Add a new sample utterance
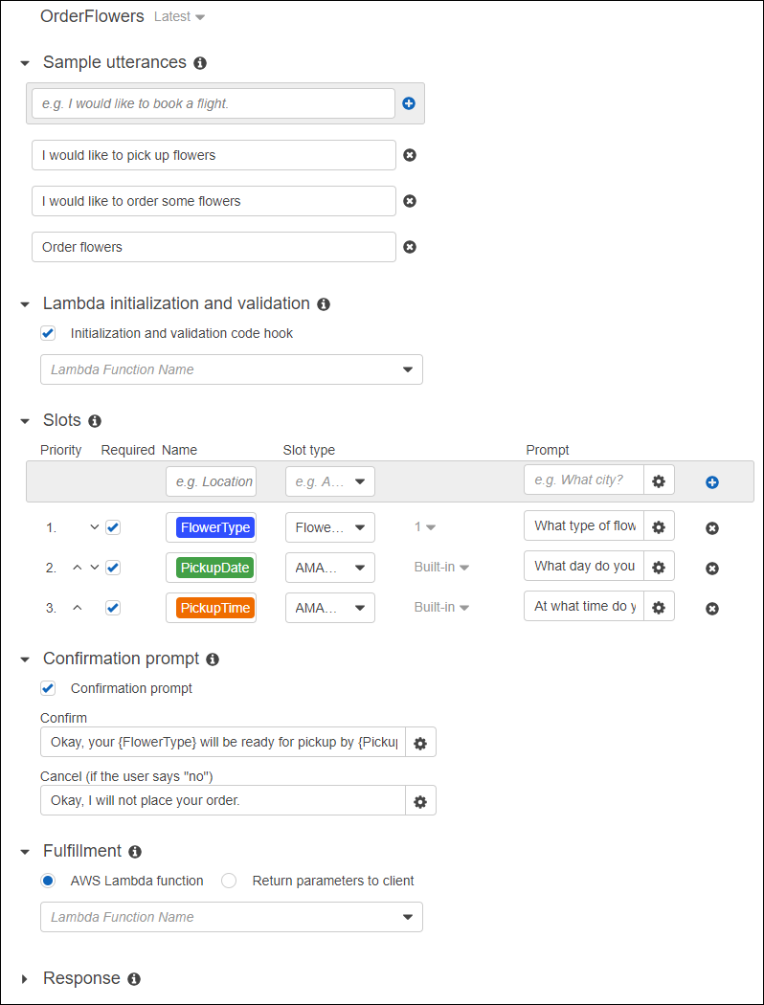Image resolution: width=764 pixels, height=1005 pixels. click(x=409, y=103)
